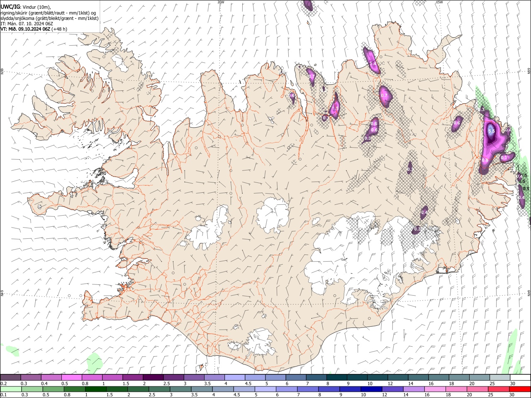Pick lower-row swatch between 4.5 and 5
This screenshot has width=531, height=398.
(244, 389)
